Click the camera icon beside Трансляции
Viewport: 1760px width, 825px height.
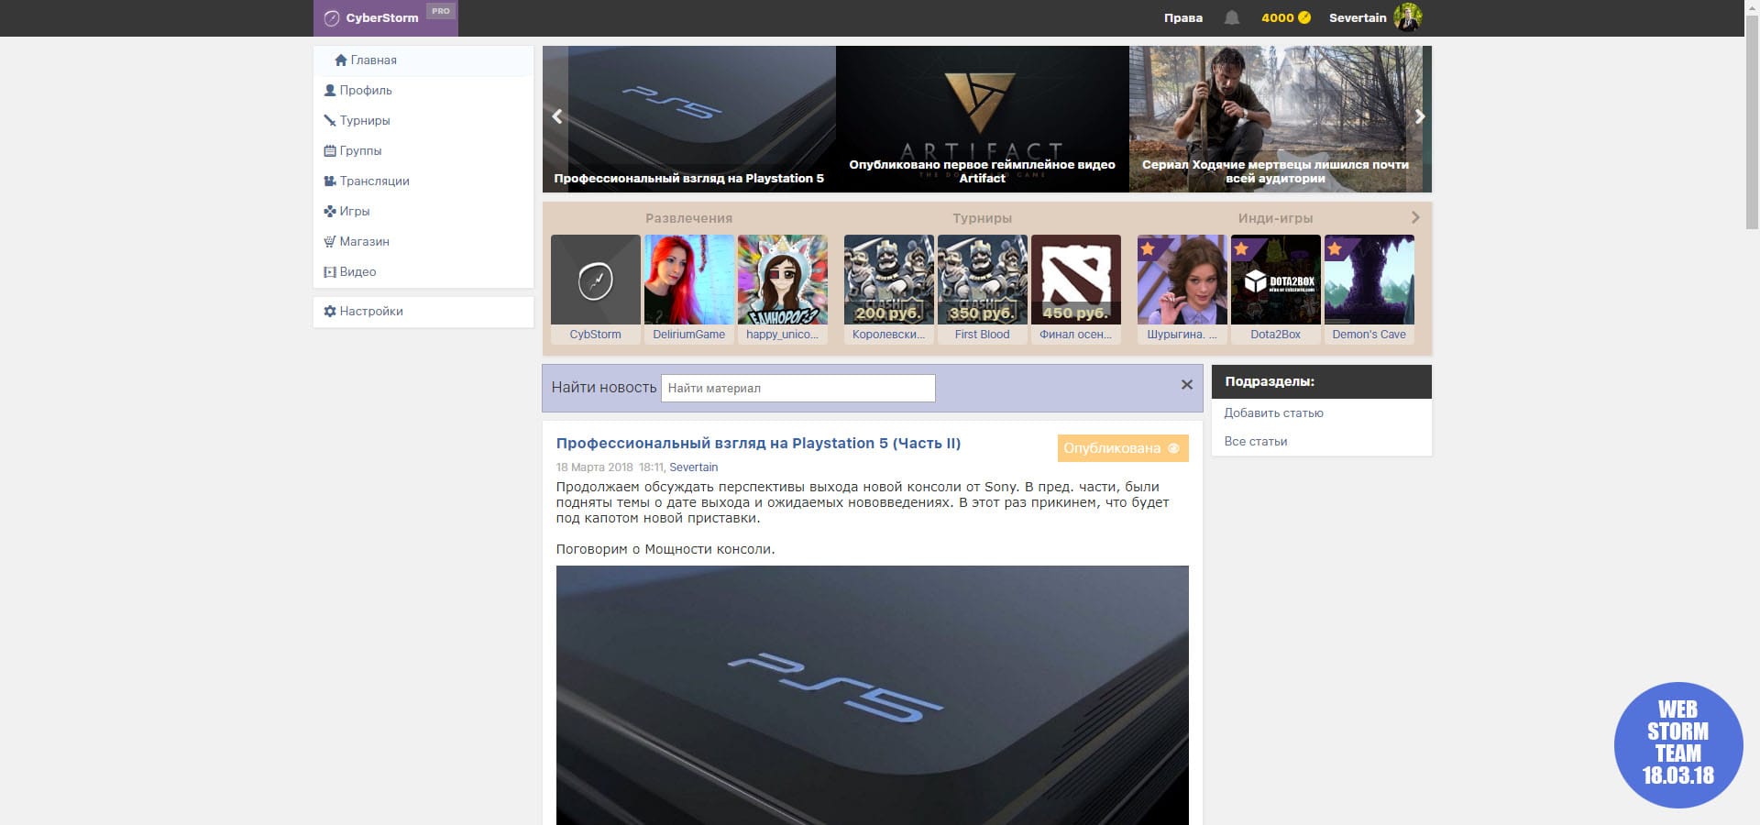pyautogui.click(x=330, y=181)
